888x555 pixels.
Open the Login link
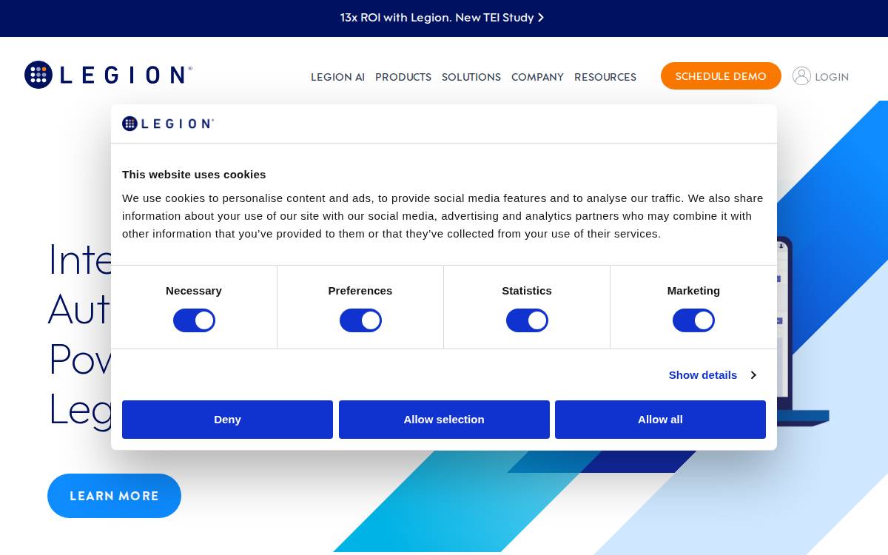(832, 77)
